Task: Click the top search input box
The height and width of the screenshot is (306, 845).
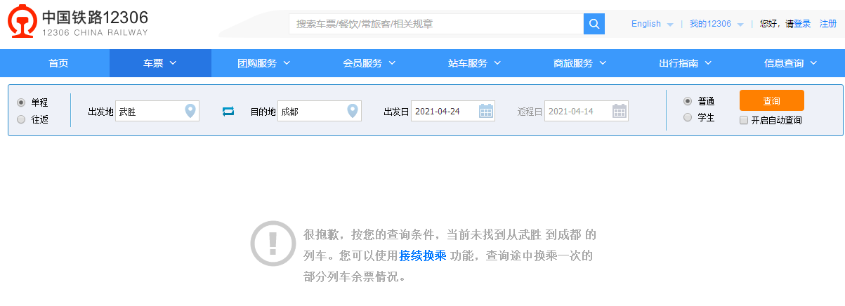Action: (435, 24)
